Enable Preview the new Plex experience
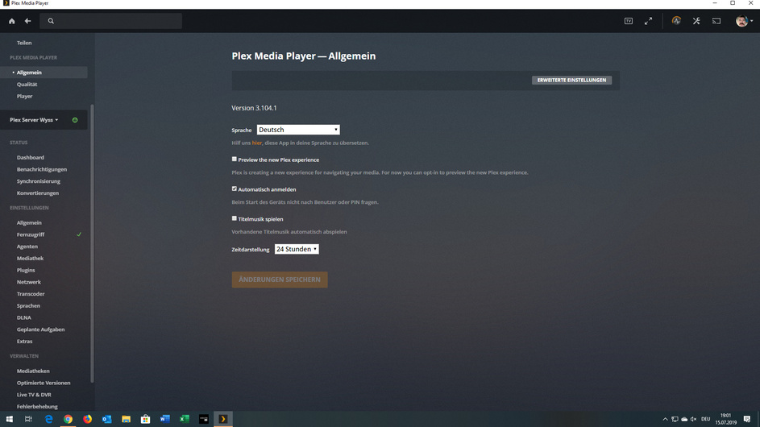Screen dimensions: 760x427 (x=234, y=159)
